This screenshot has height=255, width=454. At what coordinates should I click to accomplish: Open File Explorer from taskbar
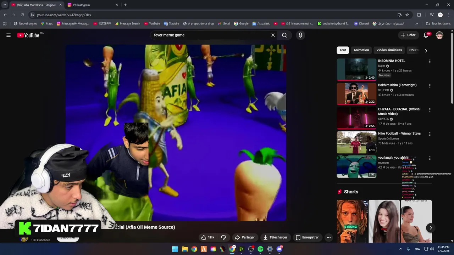click(184, 249)
